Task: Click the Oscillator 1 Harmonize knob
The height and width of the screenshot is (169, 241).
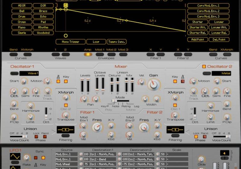Action: [30, 106]
